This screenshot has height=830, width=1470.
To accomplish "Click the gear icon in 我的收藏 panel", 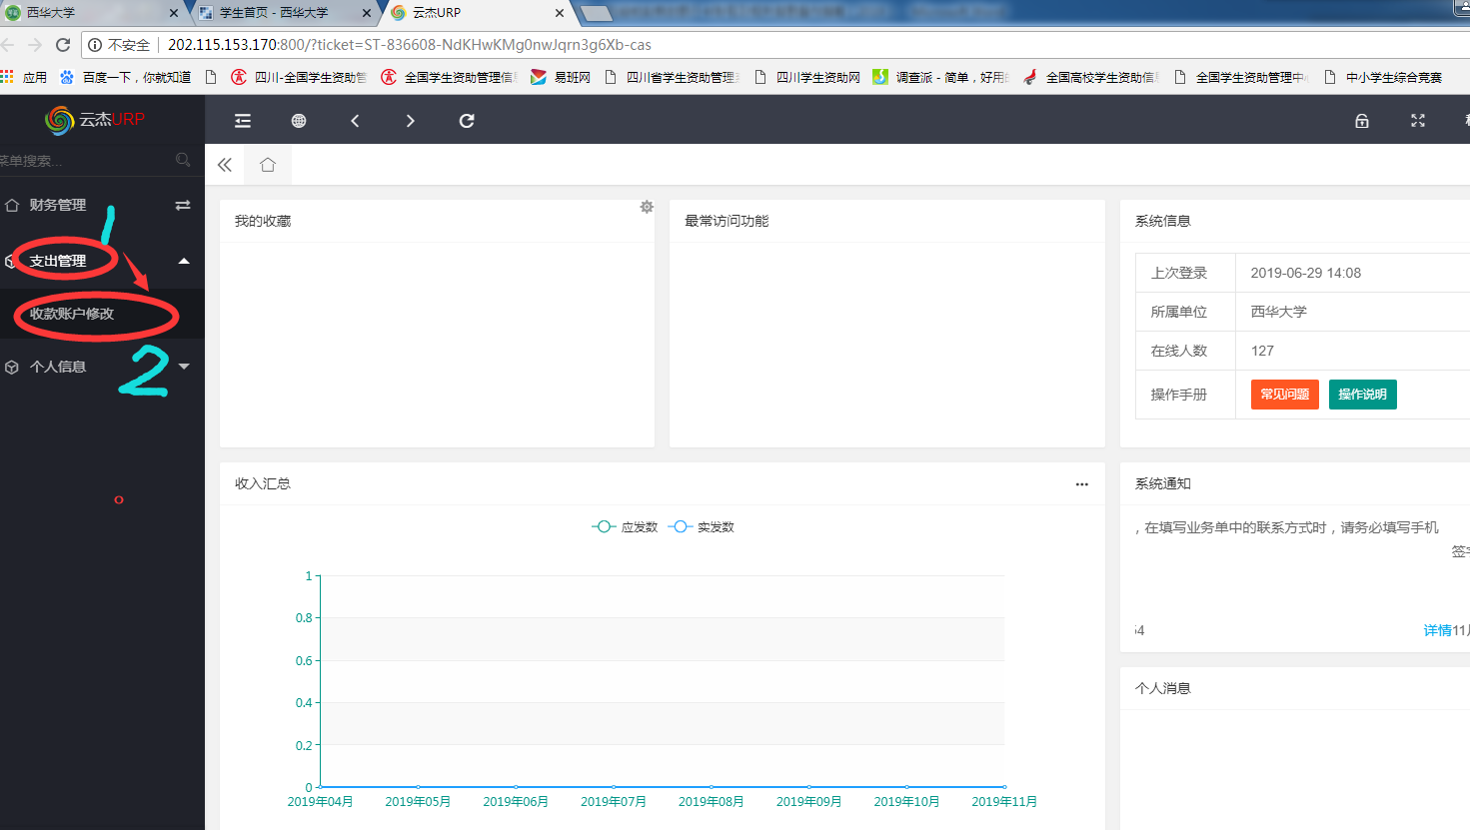I will tap(647, 207).
